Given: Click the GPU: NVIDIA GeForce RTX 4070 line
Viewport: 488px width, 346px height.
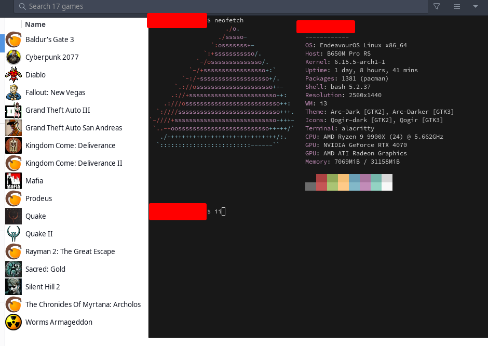Looking at the screenshot, I should click(x=356, y=145).
